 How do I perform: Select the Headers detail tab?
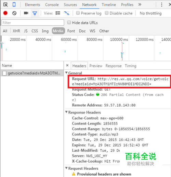click(x=79, y=66)
